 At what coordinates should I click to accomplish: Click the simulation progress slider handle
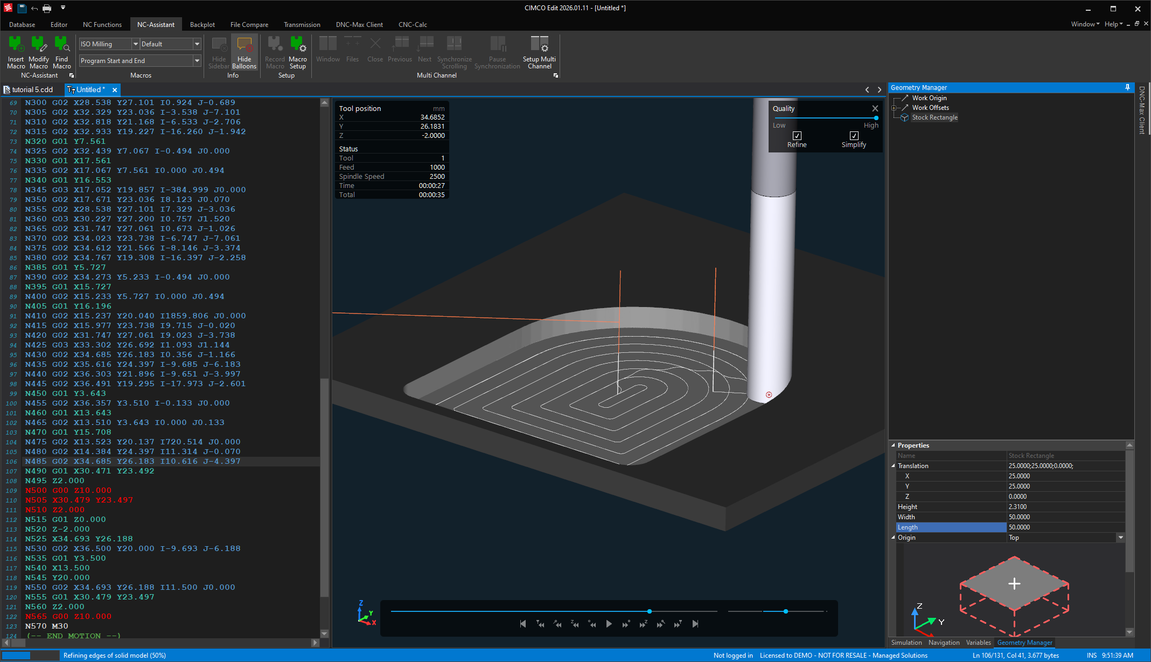point(650,611)
